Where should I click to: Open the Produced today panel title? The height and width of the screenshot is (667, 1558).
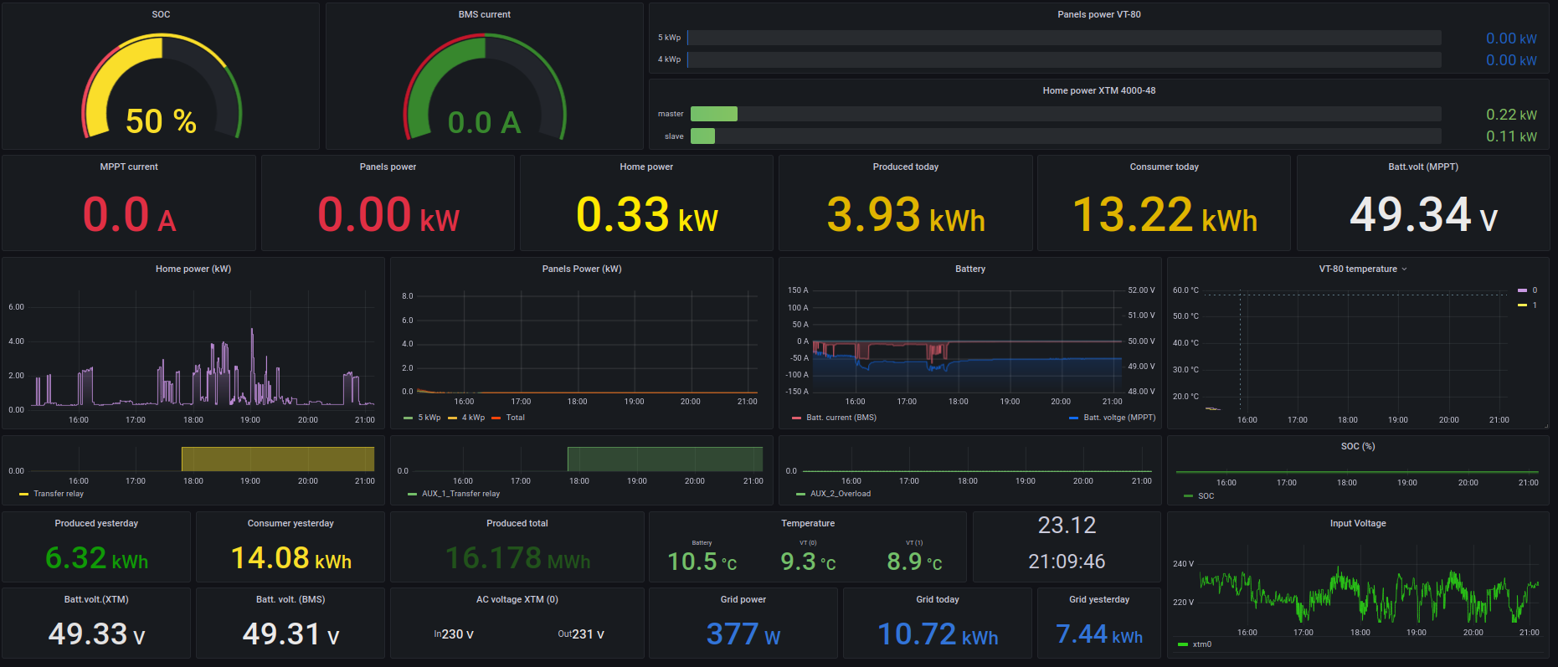pos(905,167)
